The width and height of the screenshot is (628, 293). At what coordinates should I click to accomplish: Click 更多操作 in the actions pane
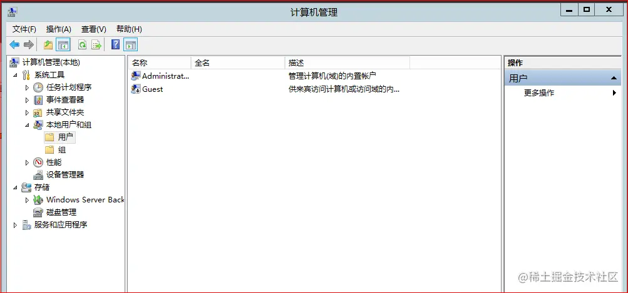pos(539,92)
